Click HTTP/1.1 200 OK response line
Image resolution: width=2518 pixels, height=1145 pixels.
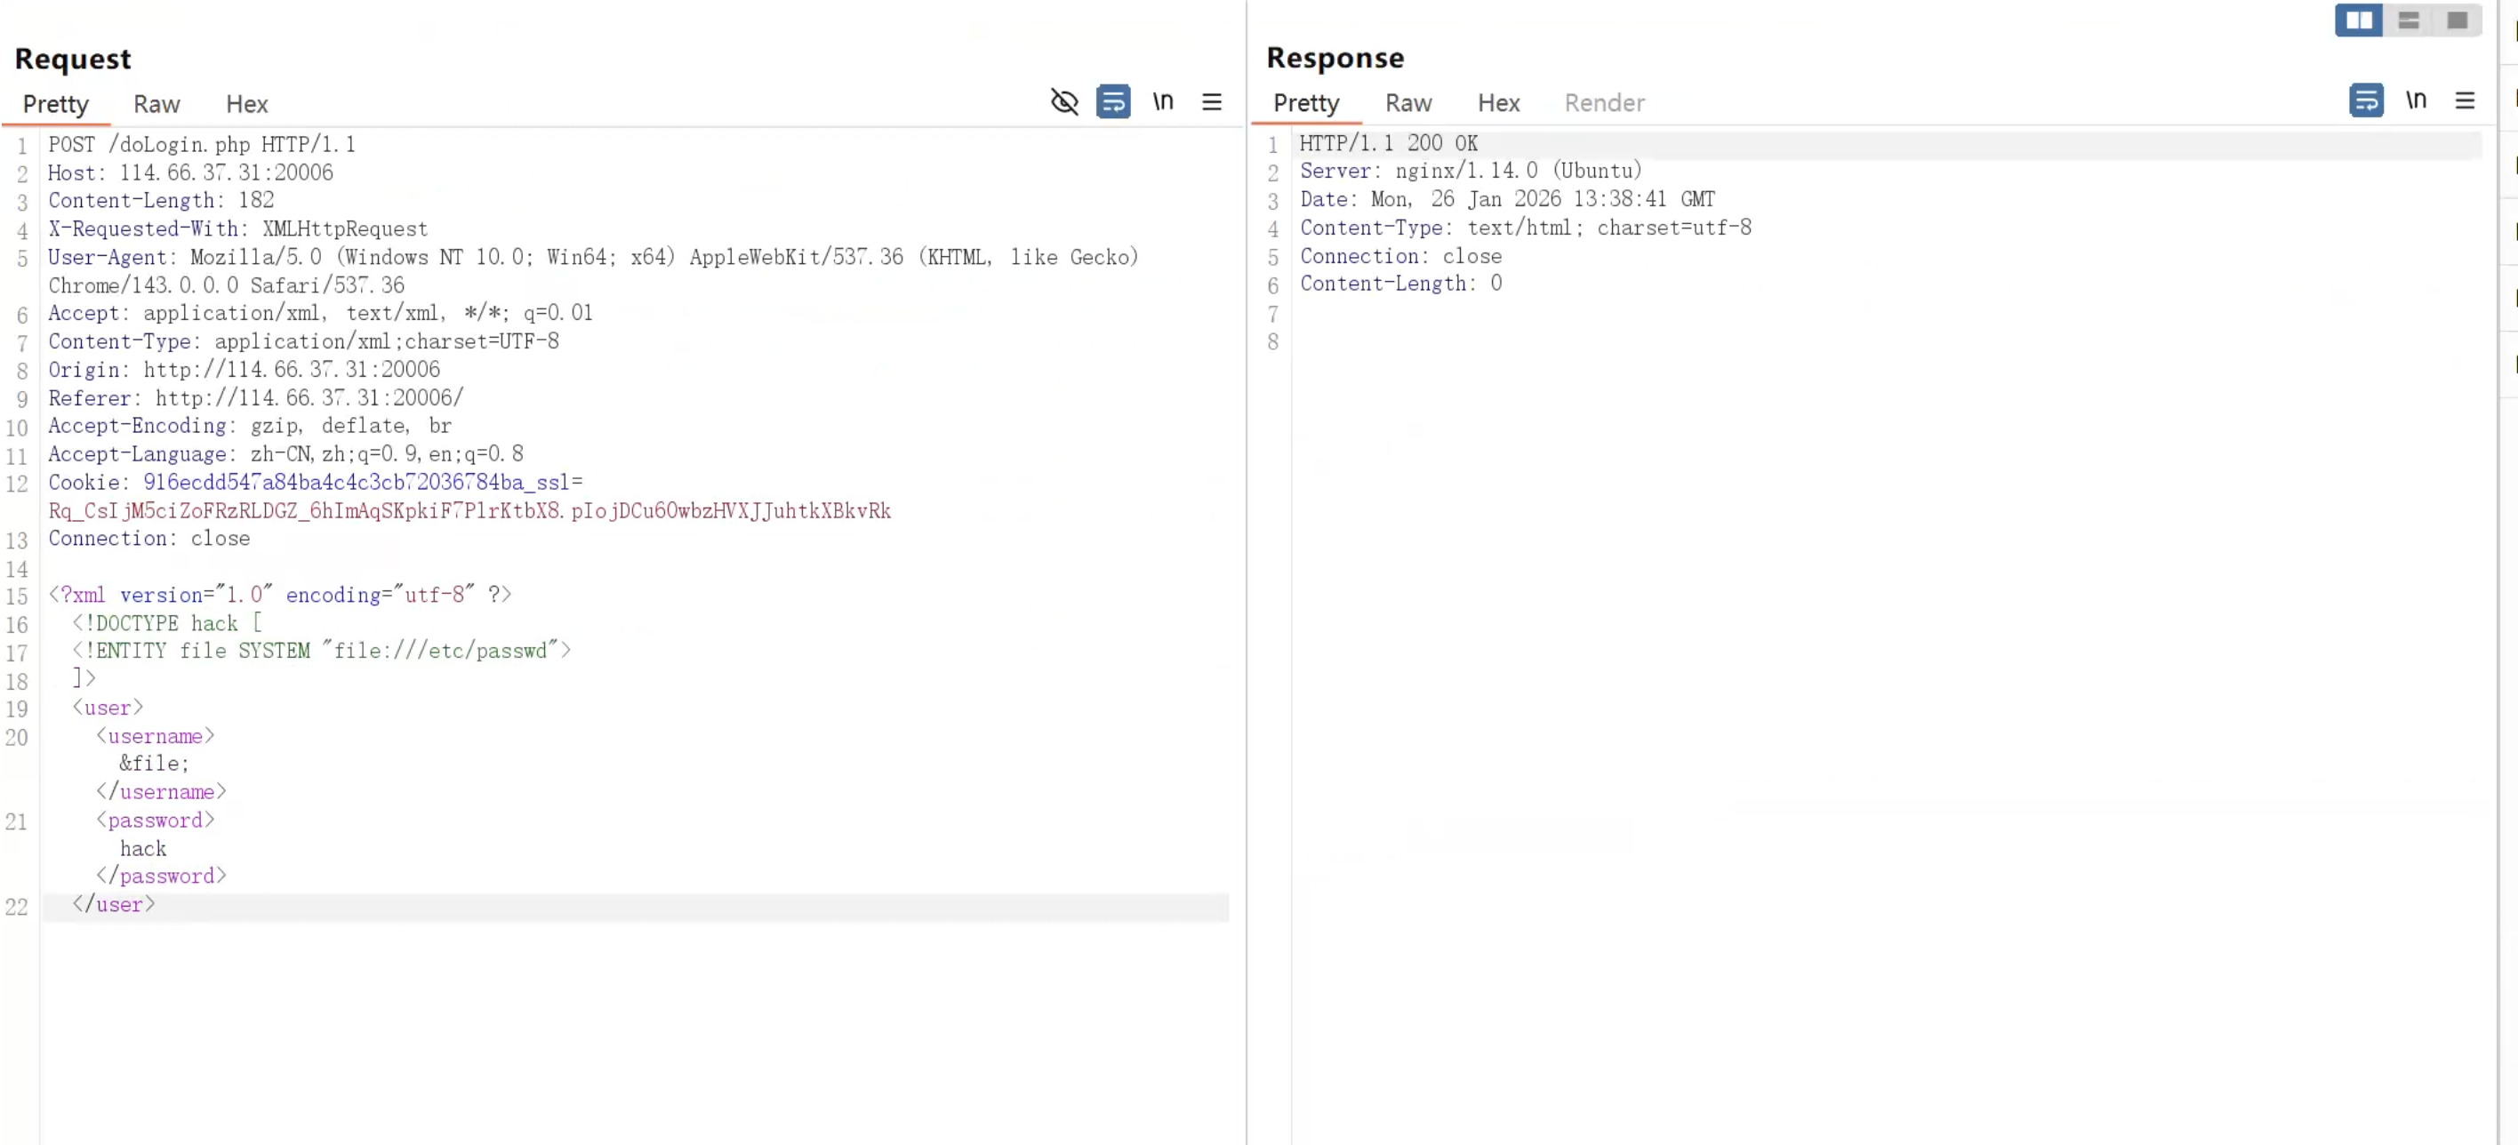pos(1388,144)
